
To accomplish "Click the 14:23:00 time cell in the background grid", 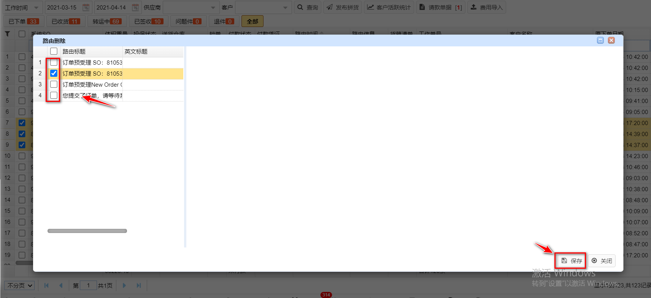I will click(x=637, y=156).
